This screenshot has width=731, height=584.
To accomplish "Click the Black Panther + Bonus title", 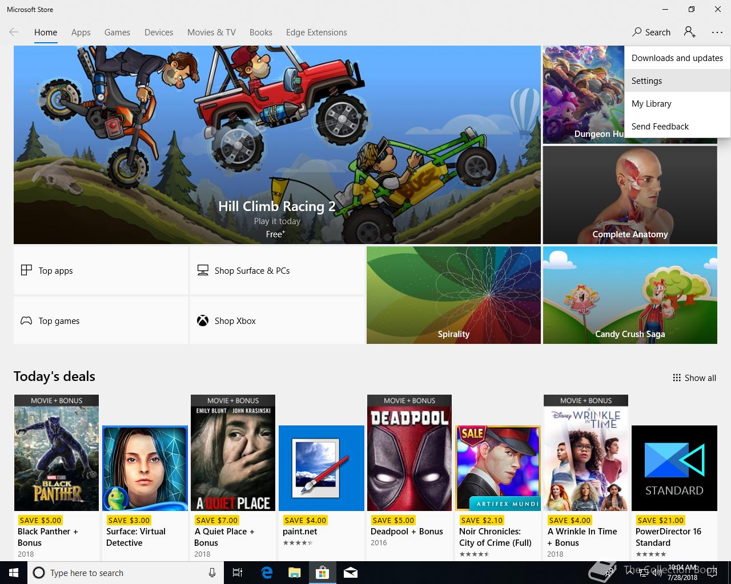I will pos(48,537).
